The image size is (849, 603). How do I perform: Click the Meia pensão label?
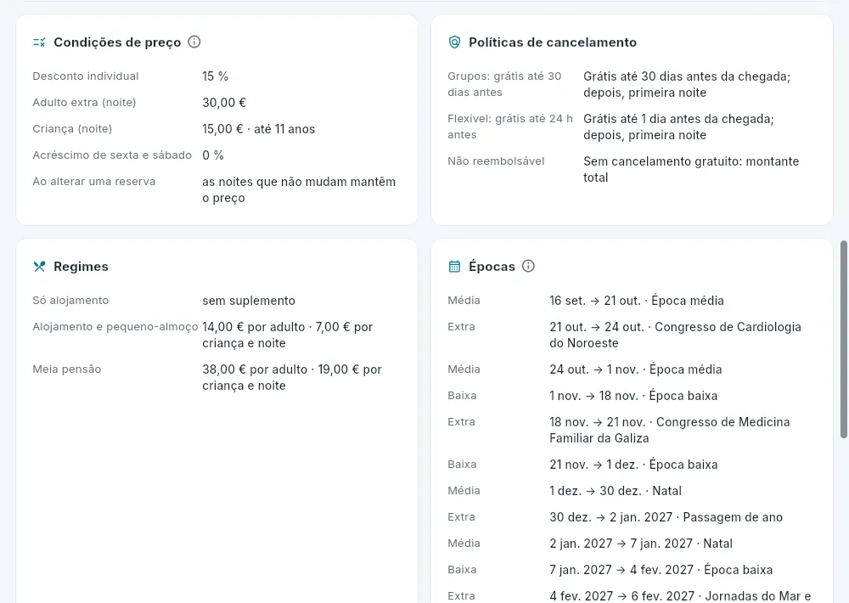click(66, 369)
